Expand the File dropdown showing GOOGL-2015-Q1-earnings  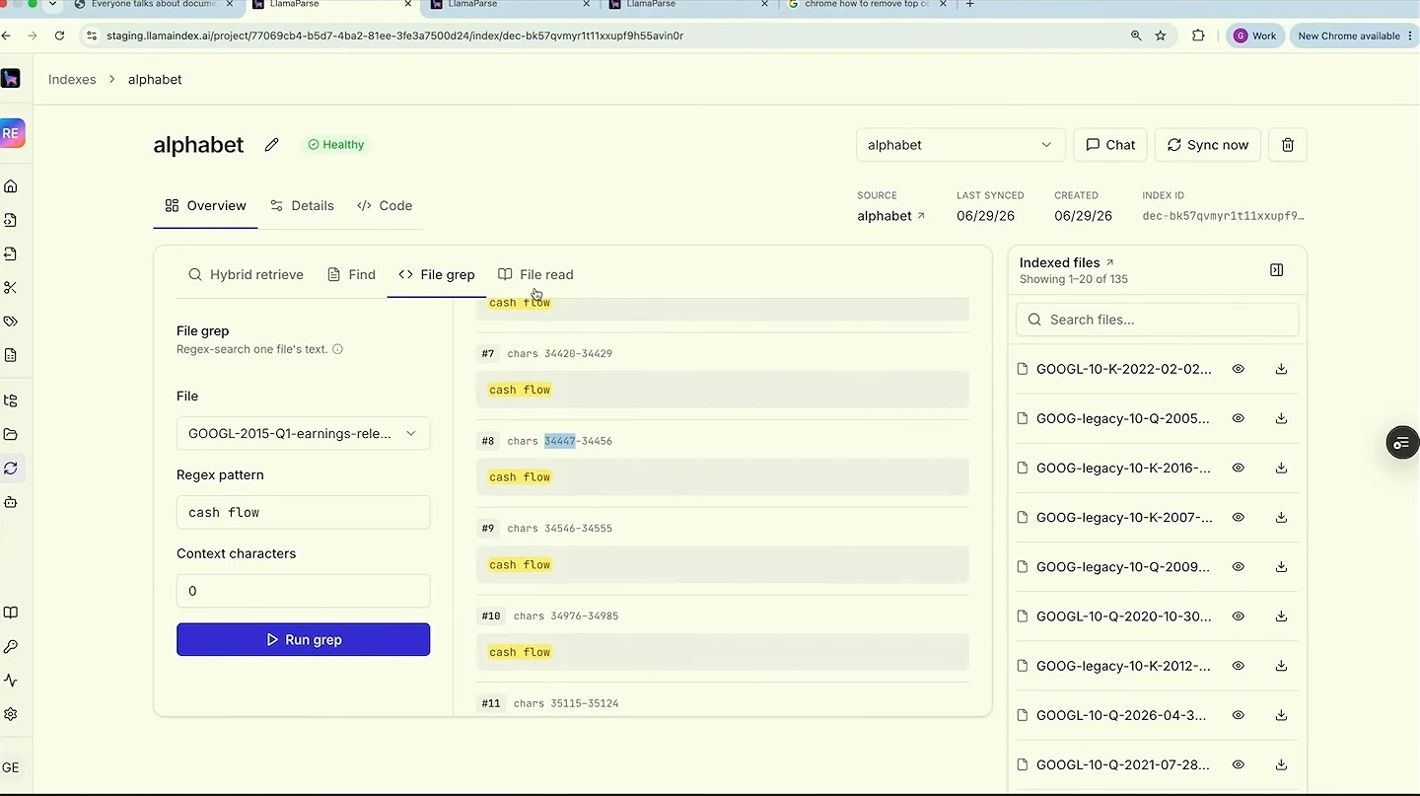[303, 433]
